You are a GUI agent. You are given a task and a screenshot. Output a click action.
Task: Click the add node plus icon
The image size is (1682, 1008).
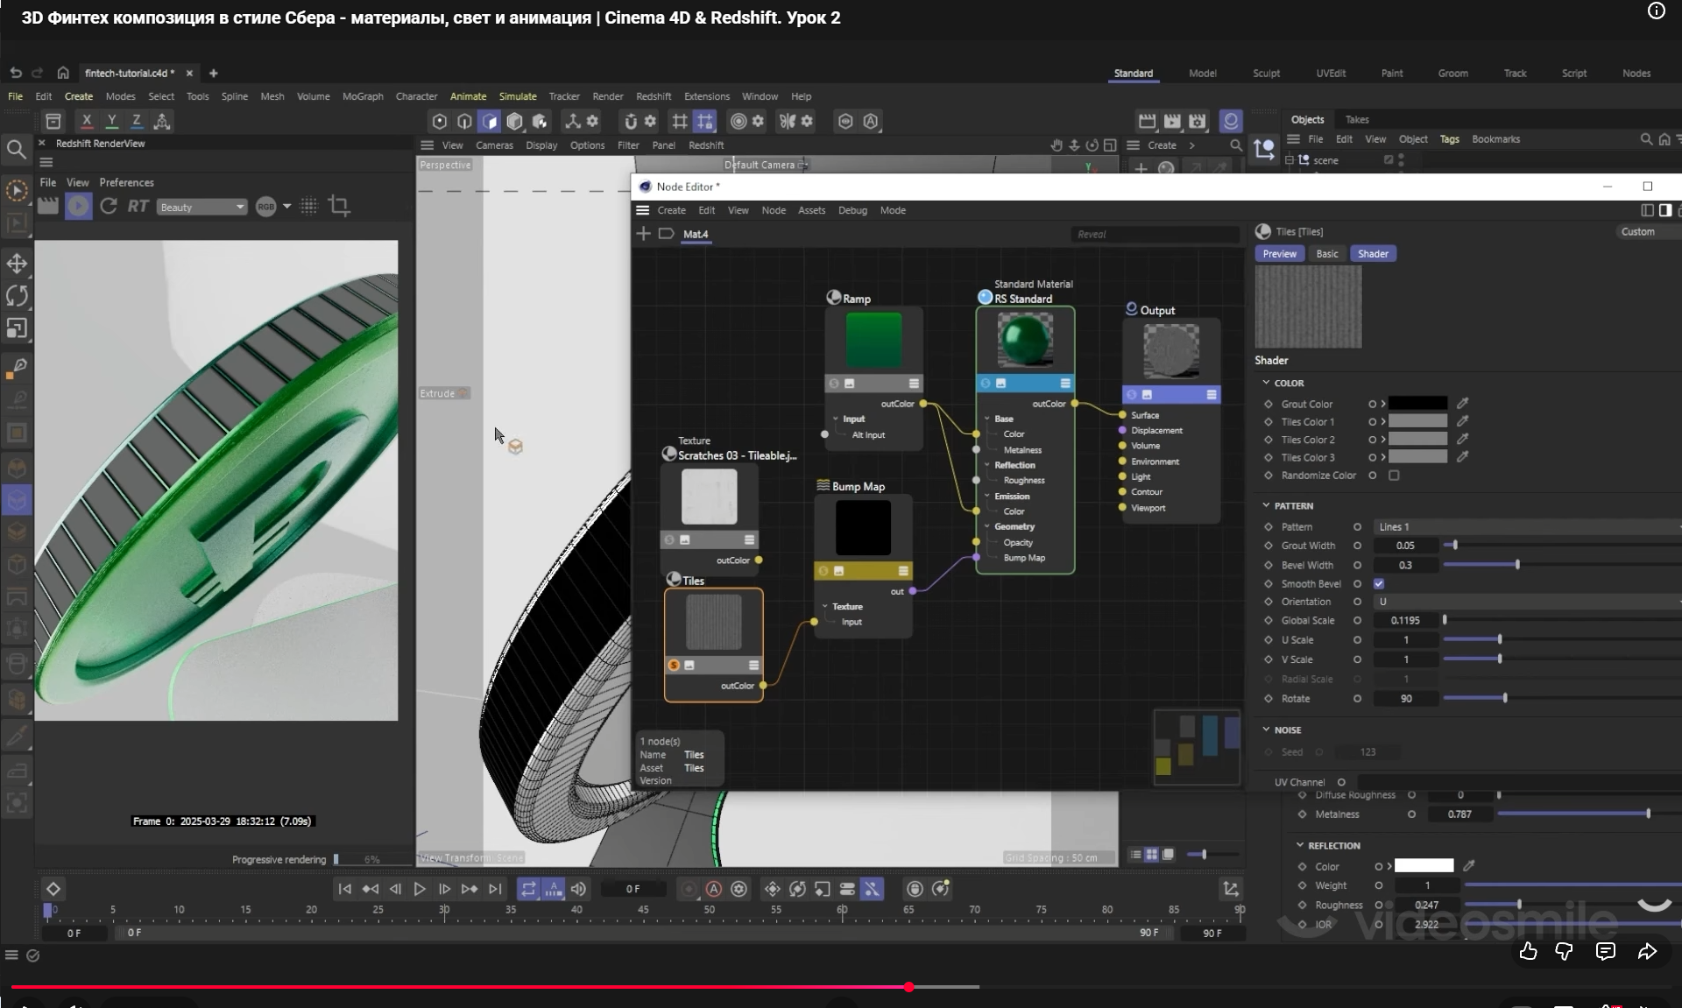coord(643,234)
